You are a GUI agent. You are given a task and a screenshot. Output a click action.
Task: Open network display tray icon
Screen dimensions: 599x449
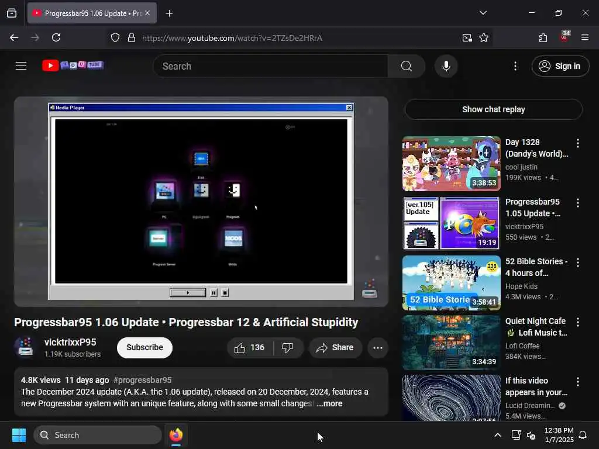click(516, 435)
